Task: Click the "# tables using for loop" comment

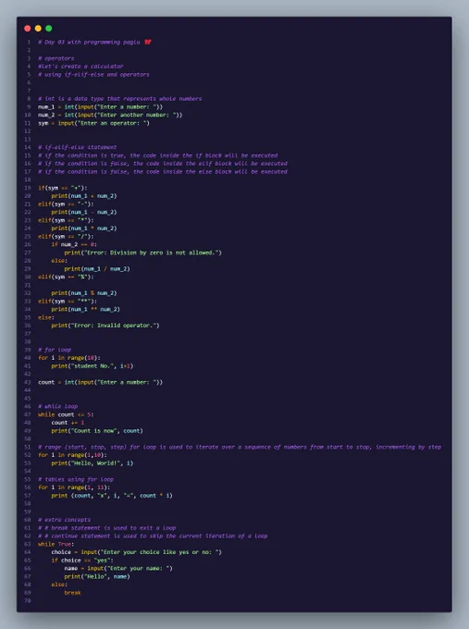Action: click(x=76, y=479)
